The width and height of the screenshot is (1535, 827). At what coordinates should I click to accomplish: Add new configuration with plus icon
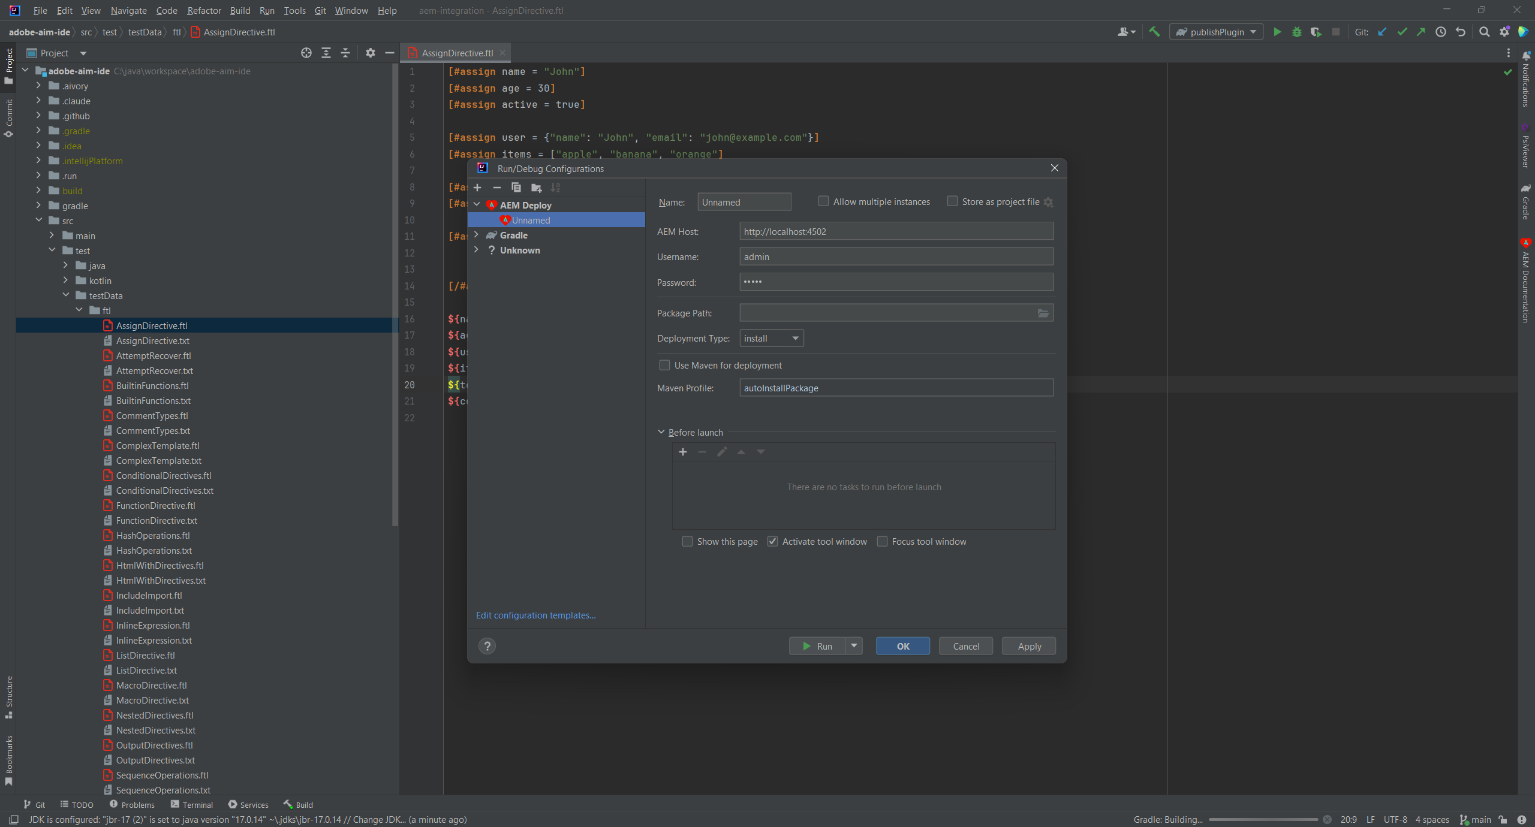[477, 188]
